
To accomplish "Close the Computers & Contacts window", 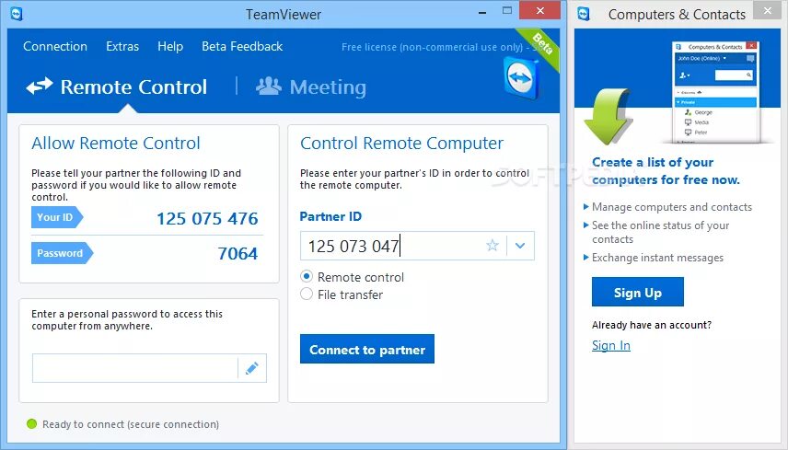I will coord(768,10).
